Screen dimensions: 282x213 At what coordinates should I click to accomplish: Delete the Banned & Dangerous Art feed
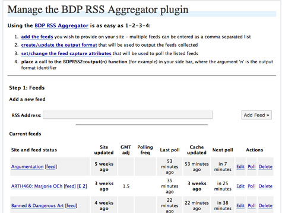[265, 206]
